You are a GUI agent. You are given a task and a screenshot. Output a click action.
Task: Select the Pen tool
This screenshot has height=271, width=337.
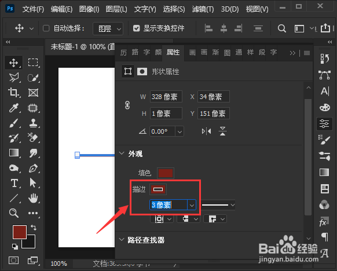coord(33,168)
